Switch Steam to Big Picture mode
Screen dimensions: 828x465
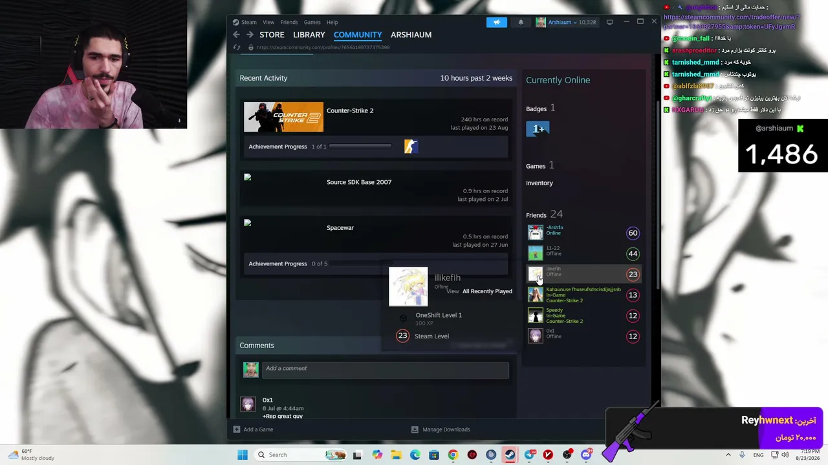click(x=609, y=22)
